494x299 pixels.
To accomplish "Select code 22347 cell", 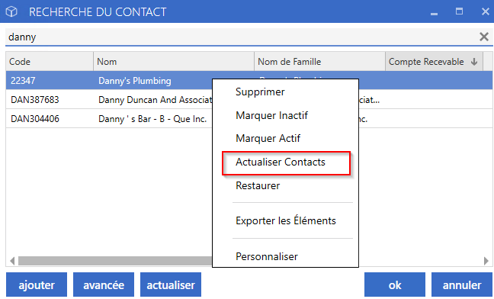I will pyautogui.click(x=23, y=81).
